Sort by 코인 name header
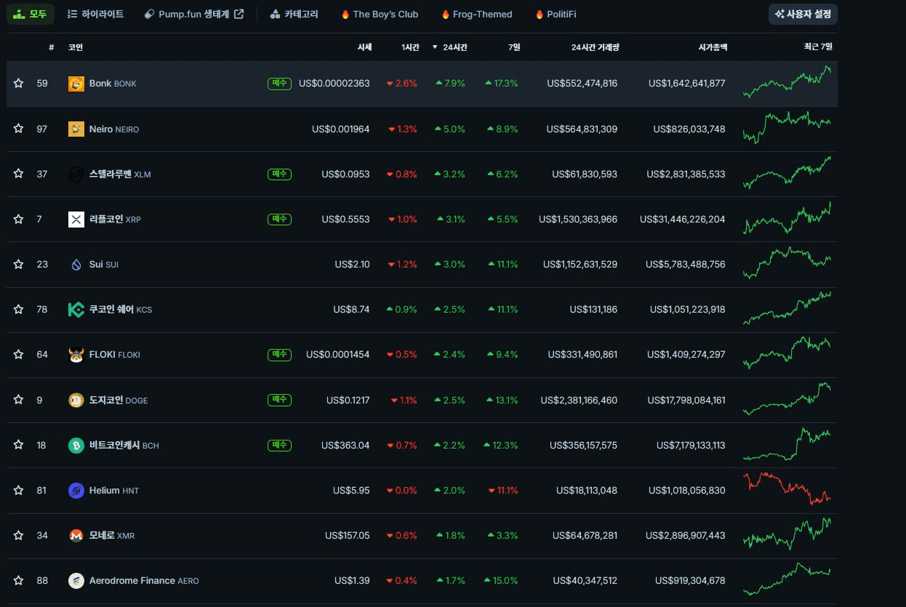 [76, 47]
